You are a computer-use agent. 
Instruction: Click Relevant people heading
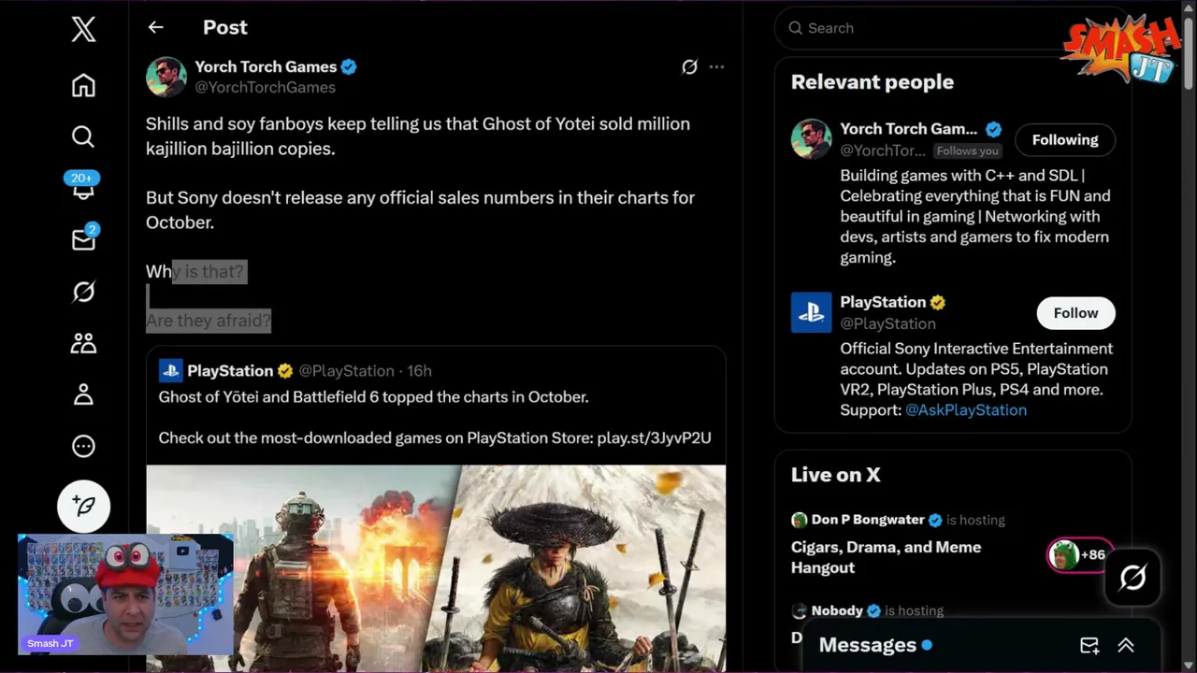(x=873, y=81)
